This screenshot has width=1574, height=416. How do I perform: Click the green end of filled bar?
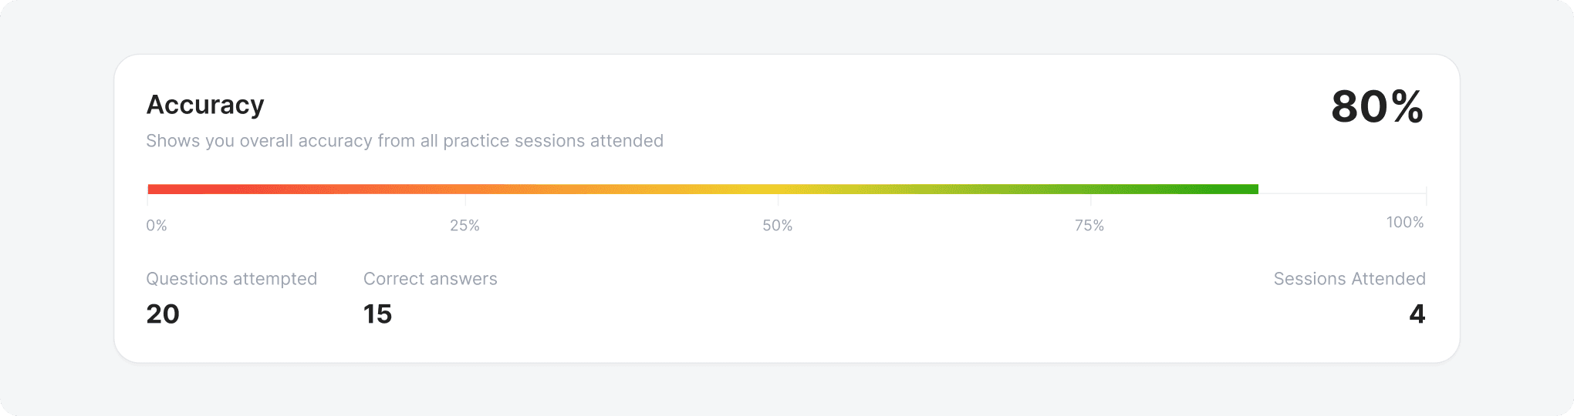click(1227, 190)
